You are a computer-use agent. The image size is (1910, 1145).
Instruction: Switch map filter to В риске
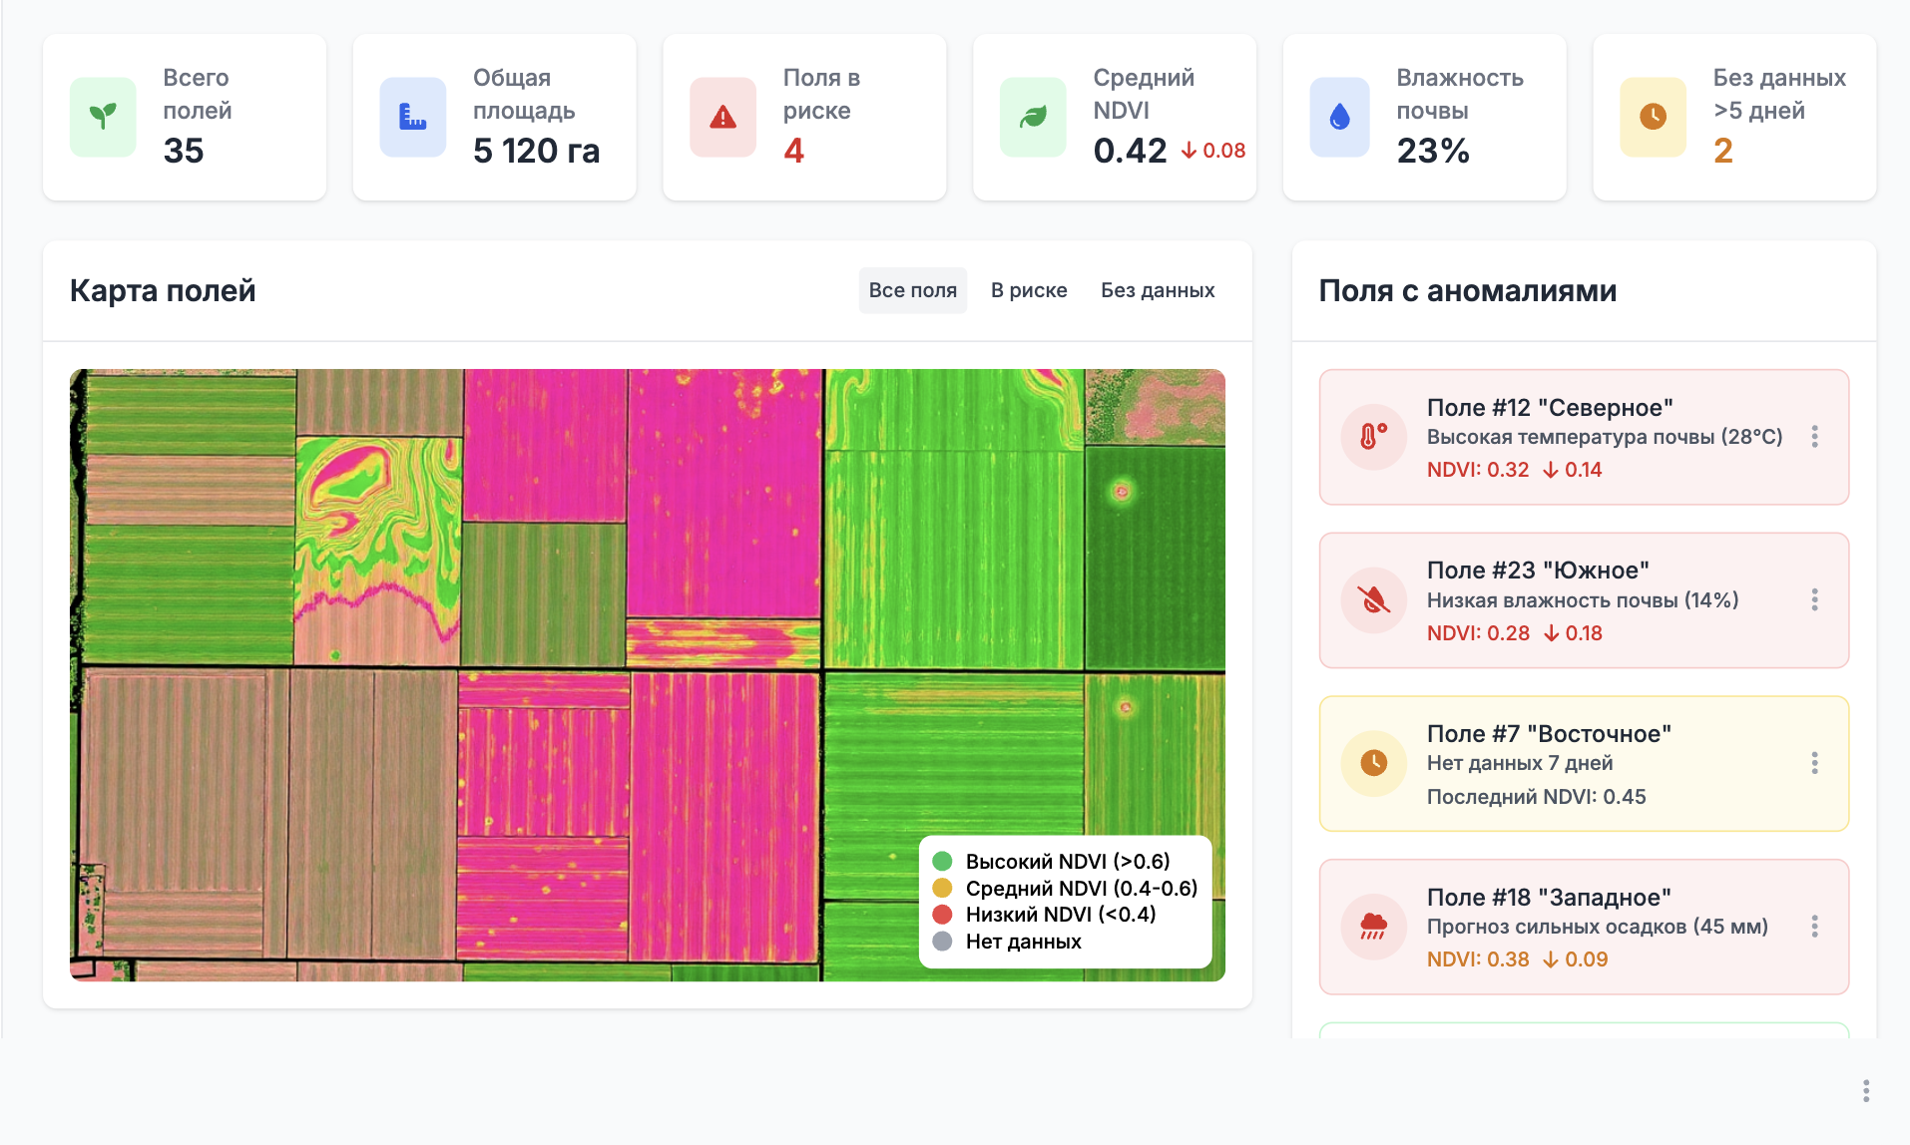(x=1028, y=290)
